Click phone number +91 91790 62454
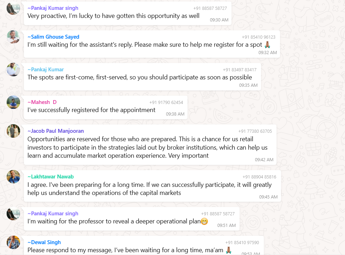345x255 pixels. tap(166, 103)
